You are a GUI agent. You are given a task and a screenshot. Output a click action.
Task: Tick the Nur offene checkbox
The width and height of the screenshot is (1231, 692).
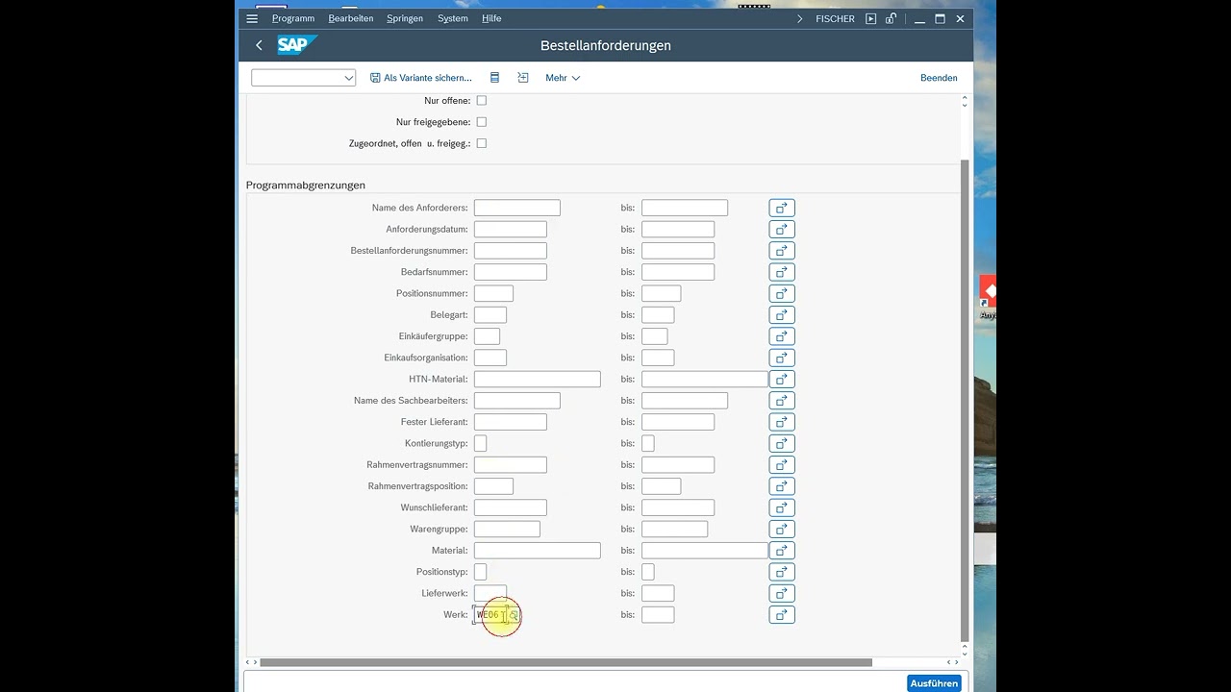click(x=482, y=100)
